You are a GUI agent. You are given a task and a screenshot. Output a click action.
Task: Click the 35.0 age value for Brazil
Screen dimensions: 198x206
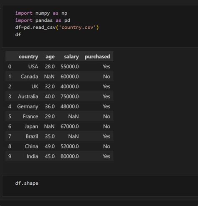50,136
